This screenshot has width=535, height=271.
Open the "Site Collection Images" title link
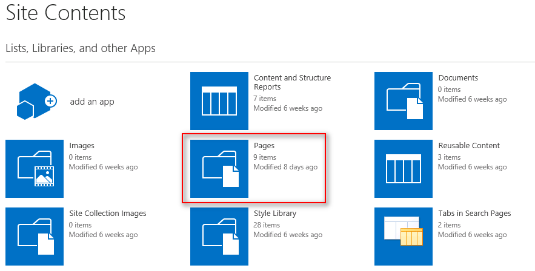point(108,214)
